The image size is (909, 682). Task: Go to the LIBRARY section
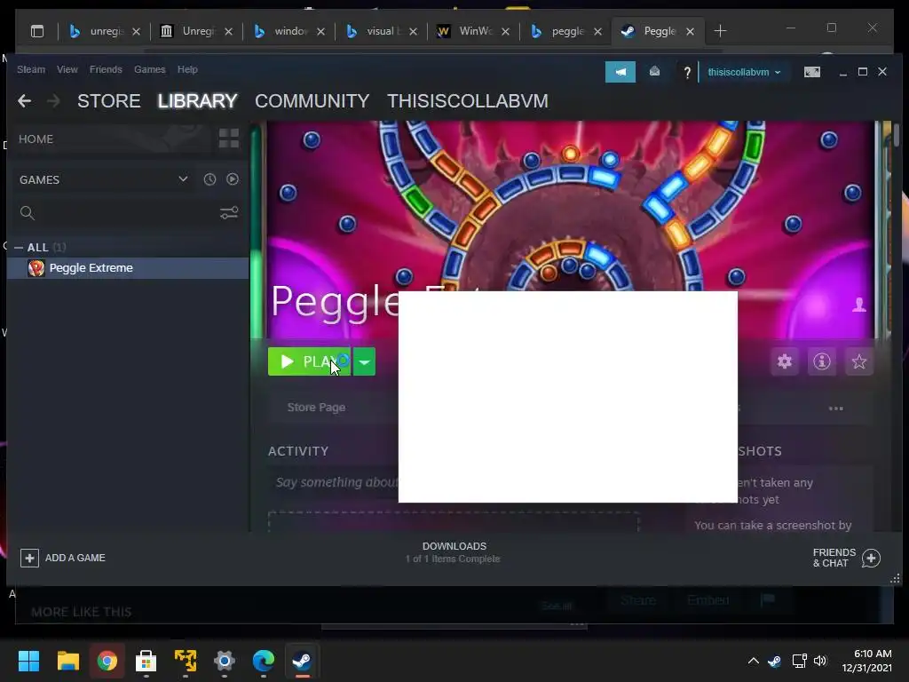tap(198, 101)
